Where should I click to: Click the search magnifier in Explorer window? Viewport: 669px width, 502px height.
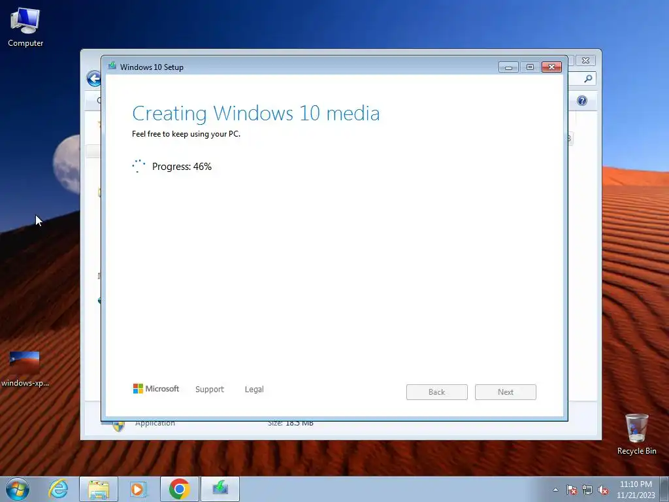coord(588,78)
